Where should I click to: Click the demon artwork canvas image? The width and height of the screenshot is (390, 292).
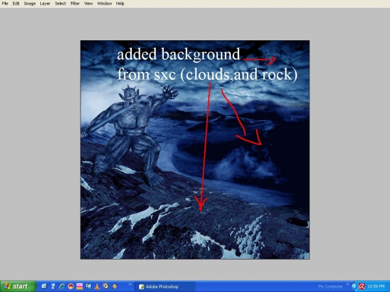[195, 149]
